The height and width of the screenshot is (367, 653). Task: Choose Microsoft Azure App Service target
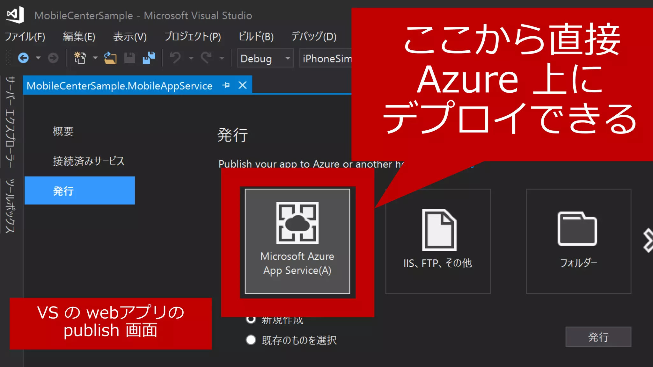click(x=297, y=241)
